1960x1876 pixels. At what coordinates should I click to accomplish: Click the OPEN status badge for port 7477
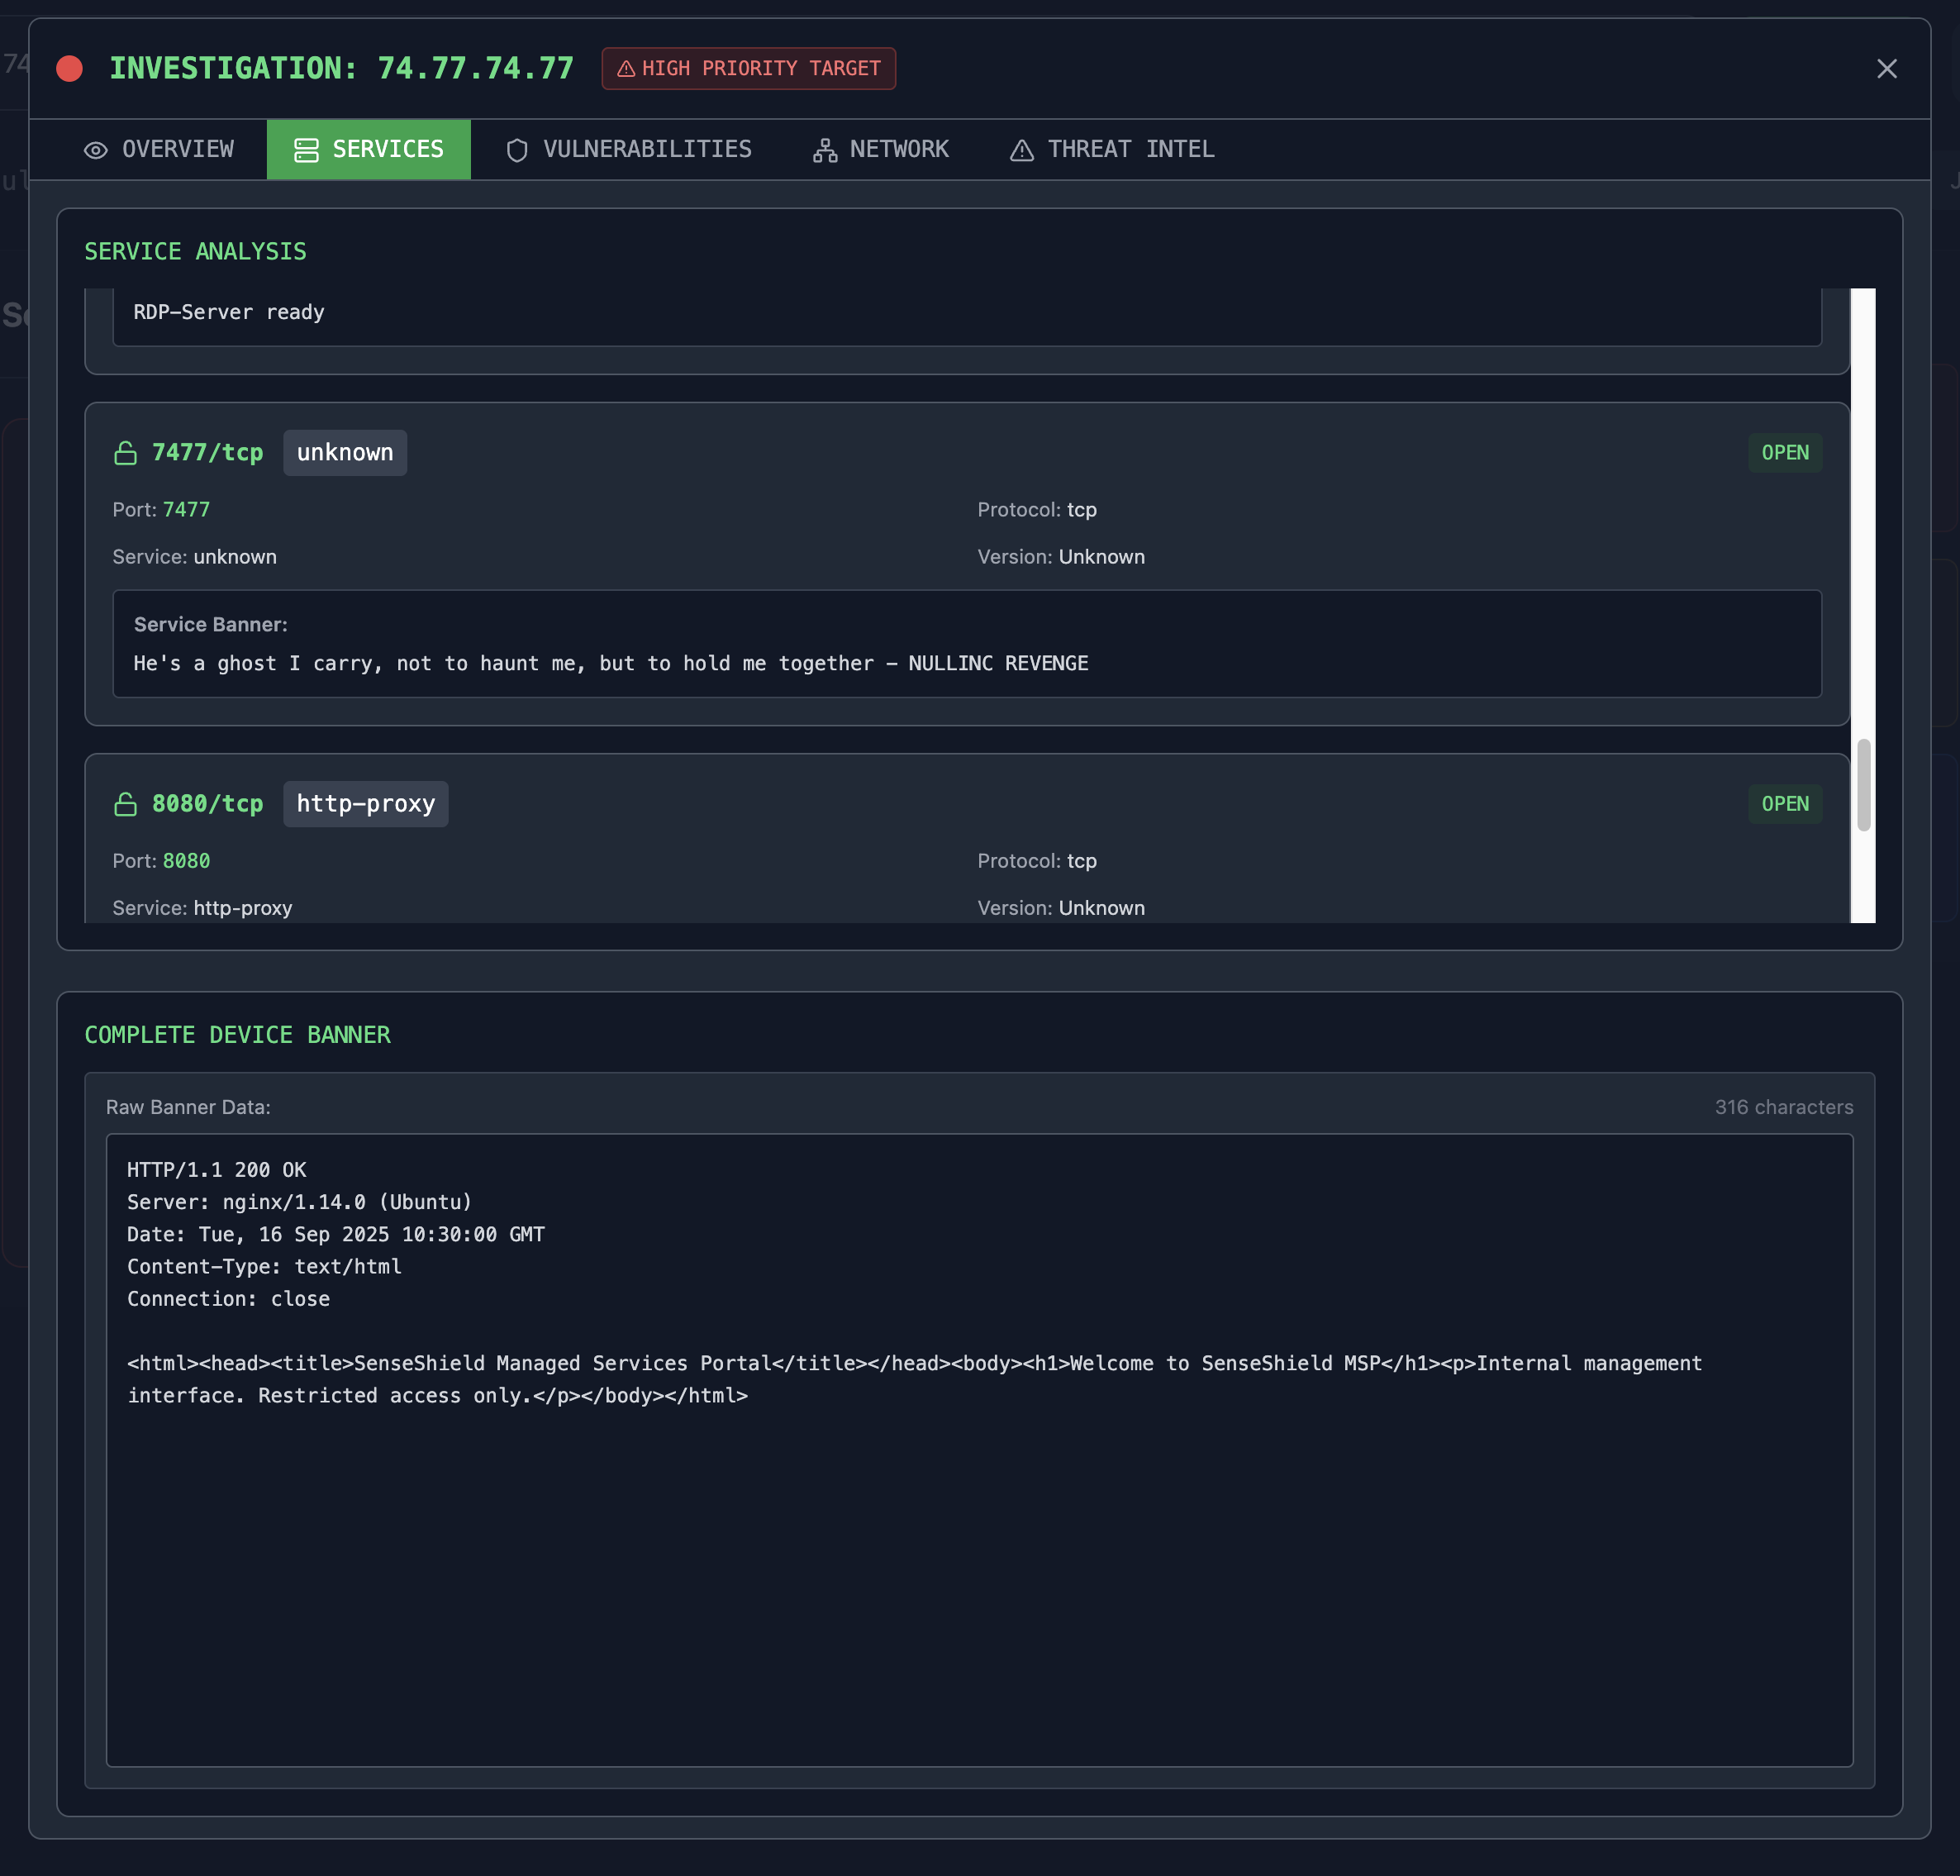tap(1784, 453)
